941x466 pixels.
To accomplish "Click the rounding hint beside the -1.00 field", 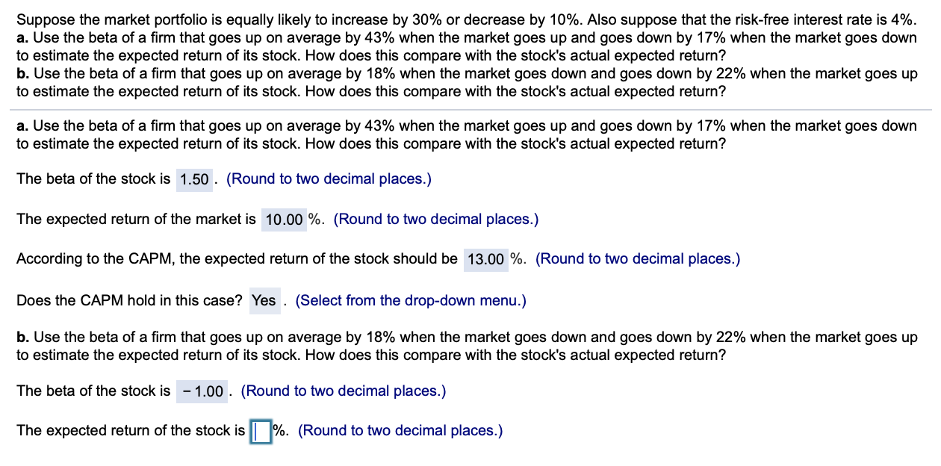I will [344, 391].
